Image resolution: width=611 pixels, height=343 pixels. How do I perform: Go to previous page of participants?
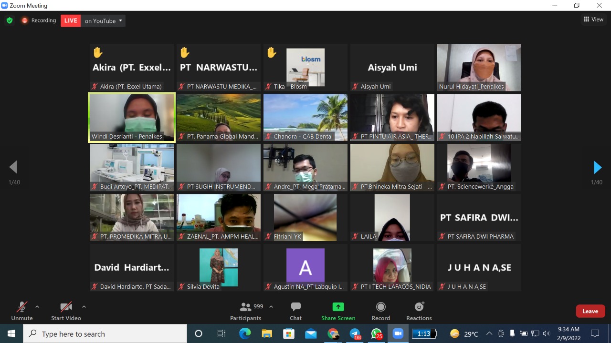click(13, 167)
